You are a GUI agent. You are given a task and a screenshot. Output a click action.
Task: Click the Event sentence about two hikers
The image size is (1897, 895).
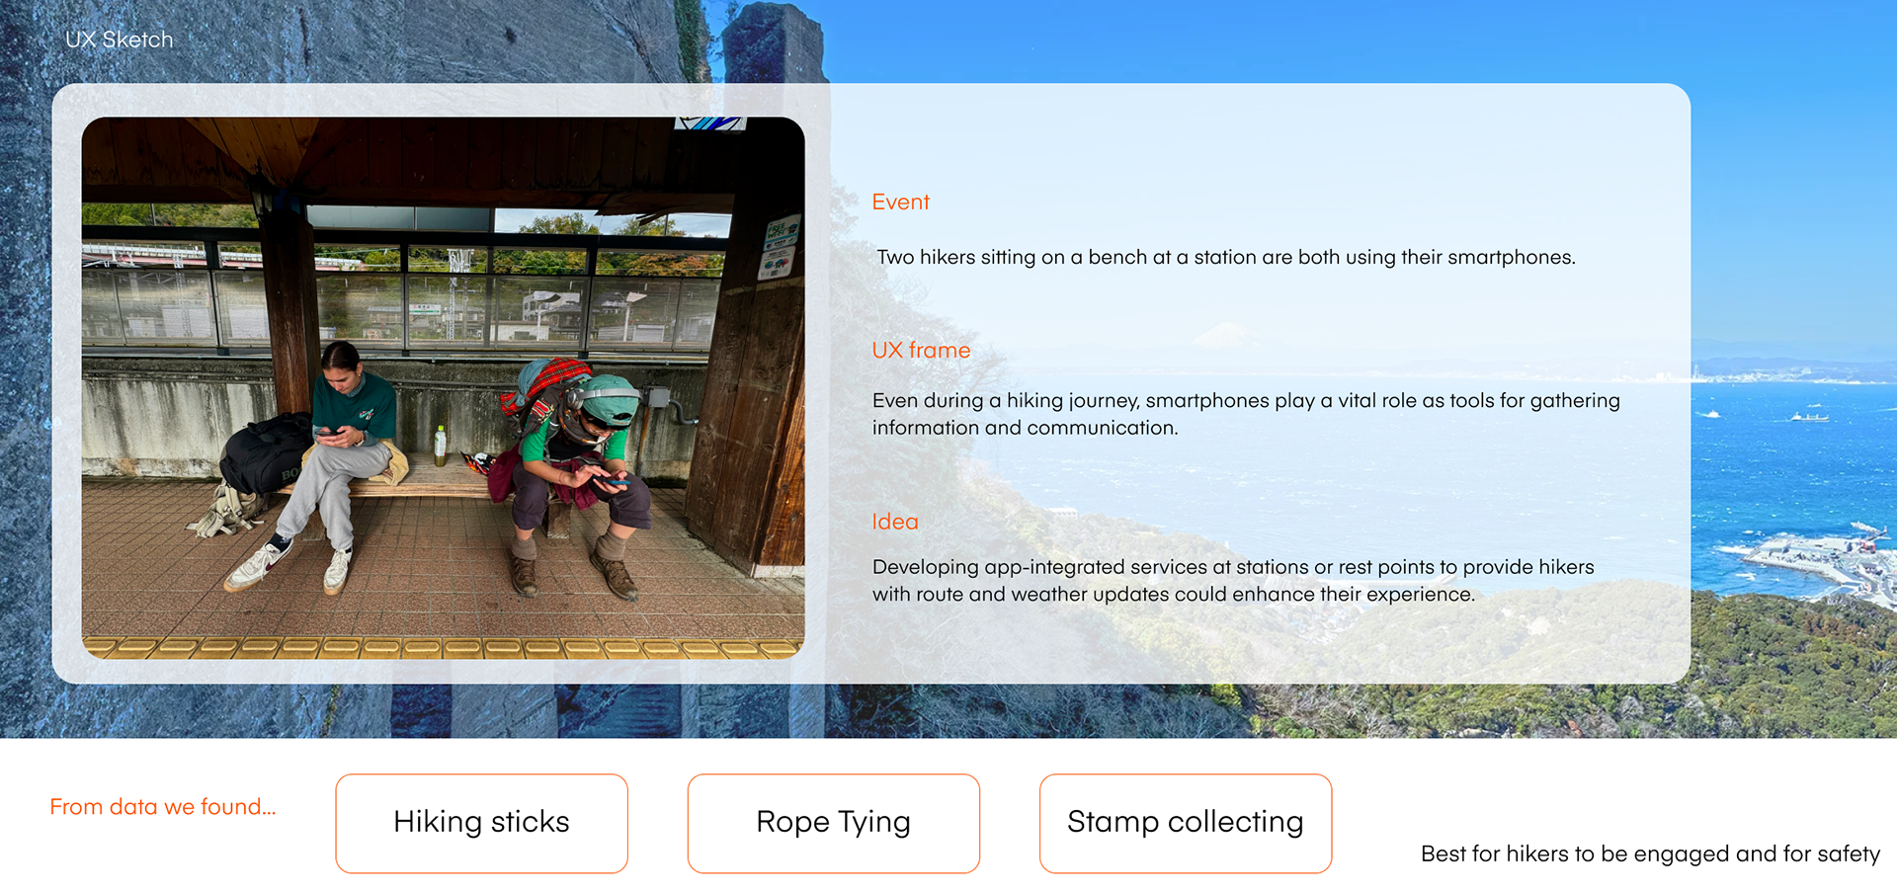[x=1225, y=257]
